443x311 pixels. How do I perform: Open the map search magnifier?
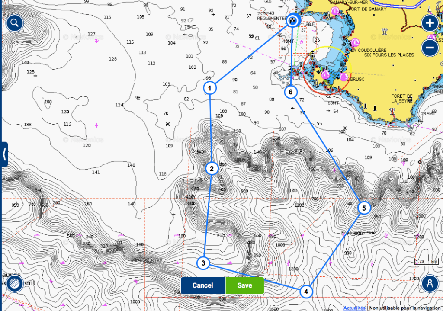tap(14, 23)
